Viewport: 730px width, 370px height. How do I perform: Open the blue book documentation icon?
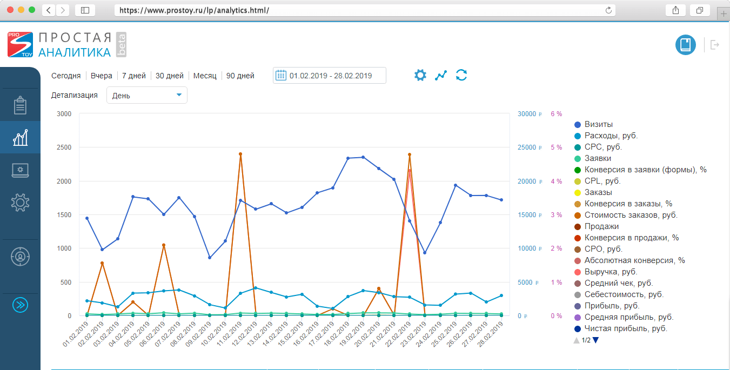coord(685,45)
